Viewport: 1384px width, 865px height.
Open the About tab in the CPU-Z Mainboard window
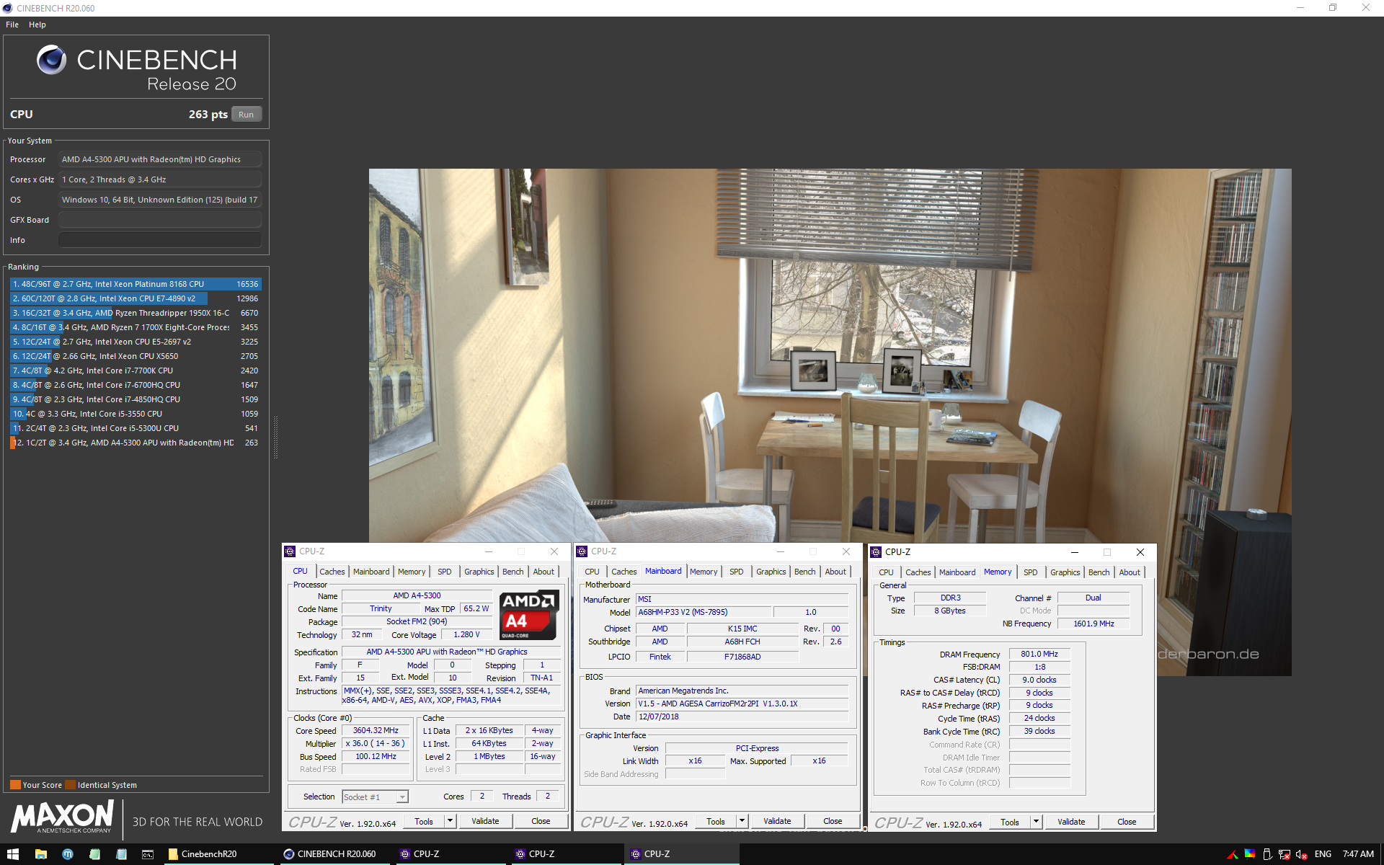click(835, 572)
